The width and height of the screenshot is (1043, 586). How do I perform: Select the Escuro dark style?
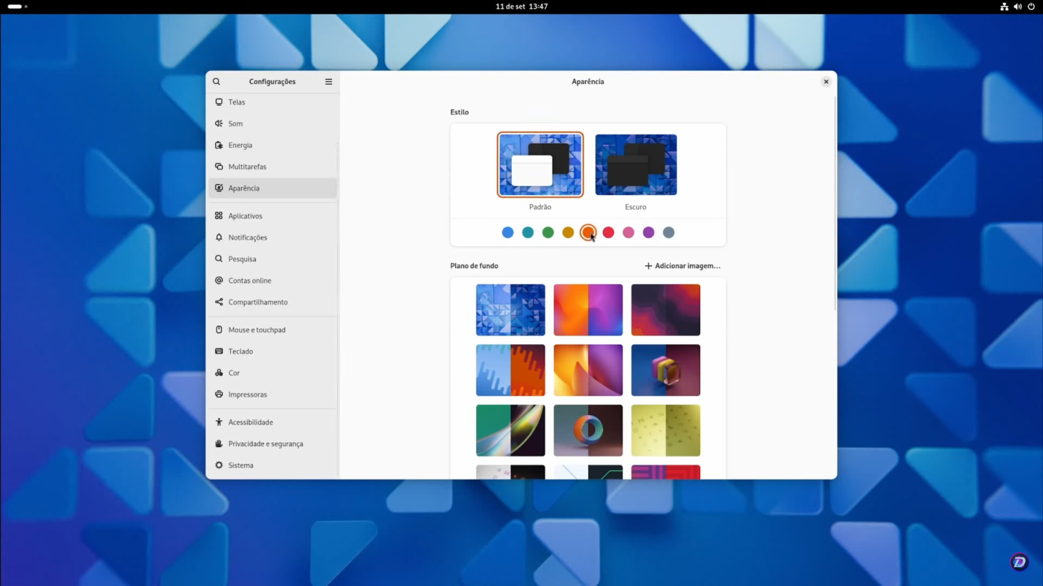coord(636,165)
